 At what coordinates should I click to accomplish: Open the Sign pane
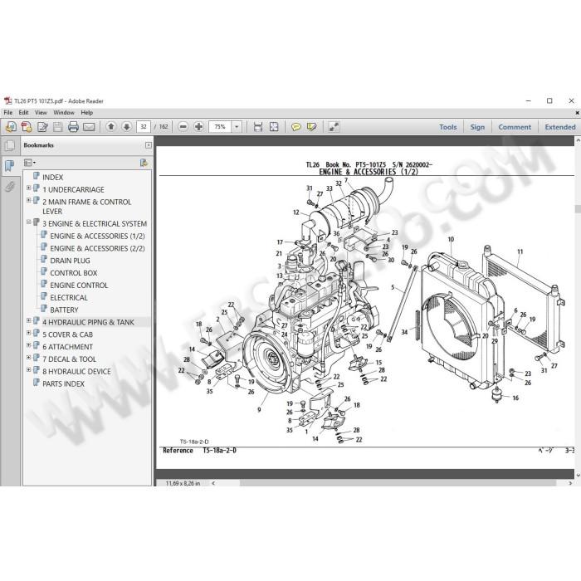(x=477, y=127)
